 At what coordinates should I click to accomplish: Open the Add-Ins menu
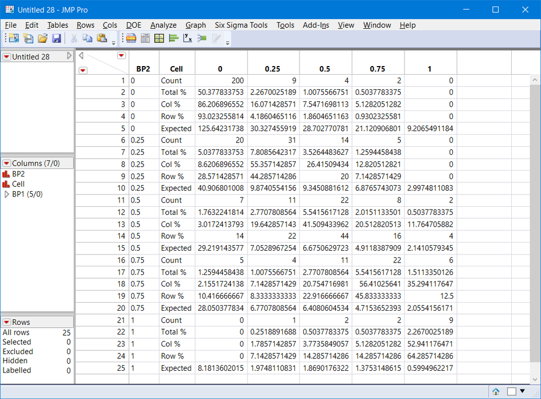(x=316, y=25)
